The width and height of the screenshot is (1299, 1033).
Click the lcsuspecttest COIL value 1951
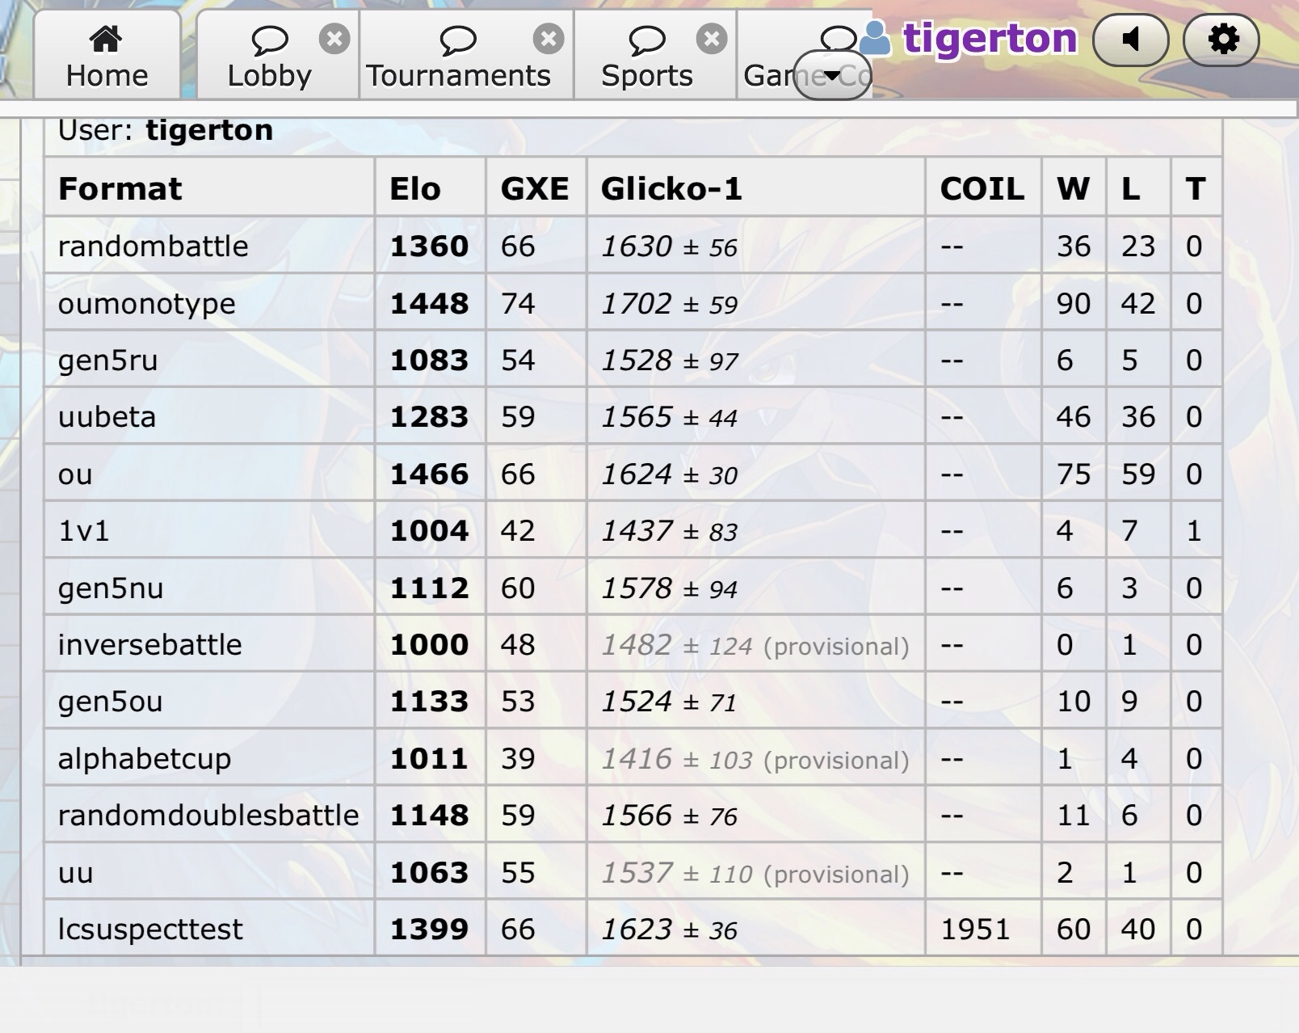975,930
